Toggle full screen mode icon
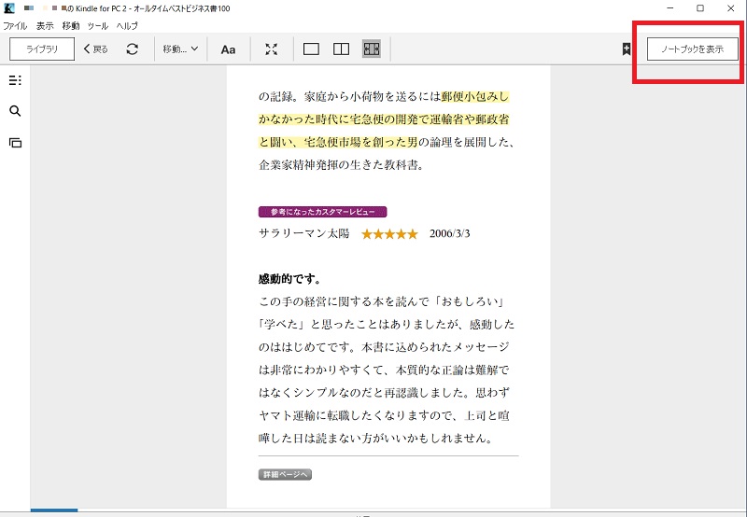Image resolution: width=747 pixels, height=517 pixels. (x=272, y=49)
